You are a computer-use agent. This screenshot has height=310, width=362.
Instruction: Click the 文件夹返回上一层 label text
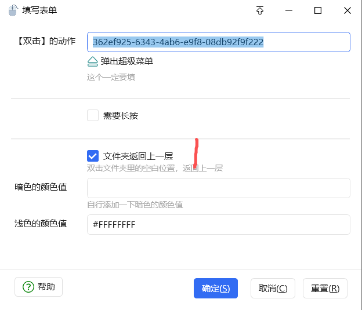138,156
